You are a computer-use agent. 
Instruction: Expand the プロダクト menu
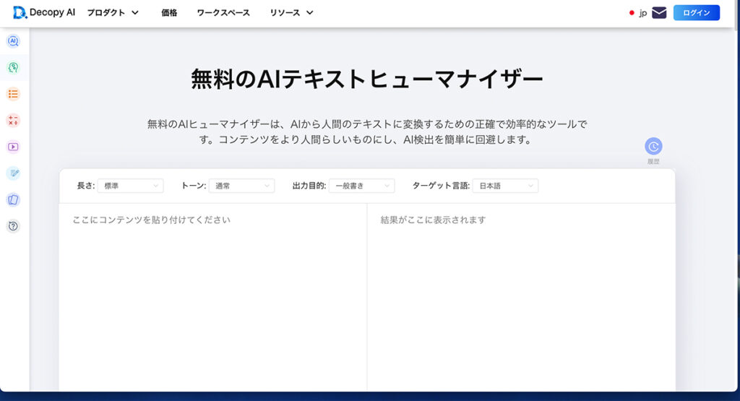[x=113, y=13]
